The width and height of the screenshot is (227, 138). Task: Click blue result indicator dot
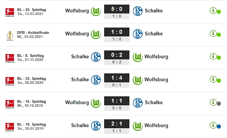tap(219, 126)
